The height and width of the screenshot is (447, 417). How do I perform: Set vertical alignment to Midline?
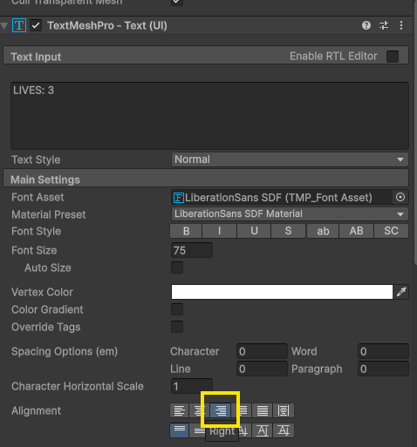pos(263,430)
